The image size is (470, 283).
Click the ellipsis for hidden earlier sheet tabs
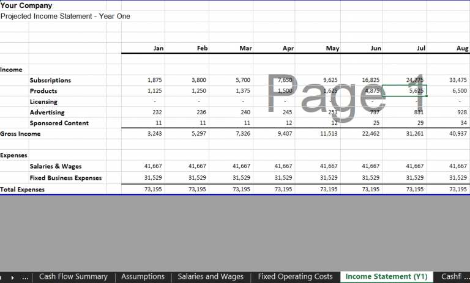pyautogui.click(x=26, y=277)
